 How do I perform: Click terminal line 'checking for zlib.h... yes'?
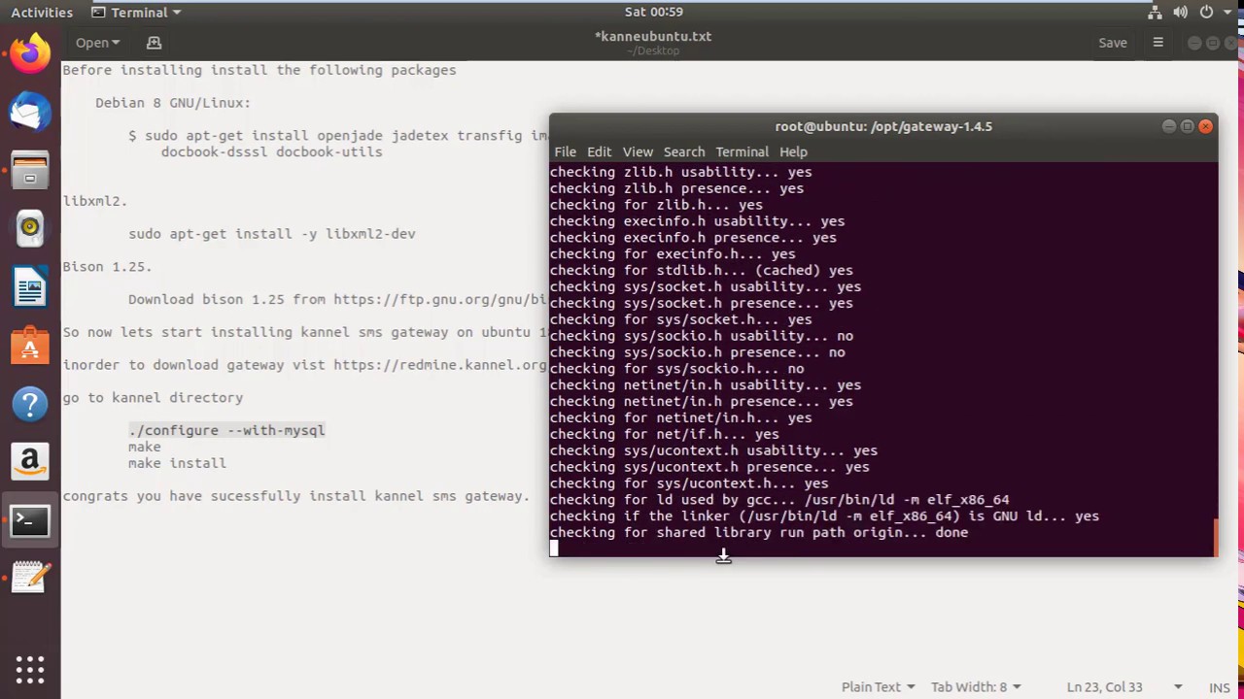pos(656,205)
